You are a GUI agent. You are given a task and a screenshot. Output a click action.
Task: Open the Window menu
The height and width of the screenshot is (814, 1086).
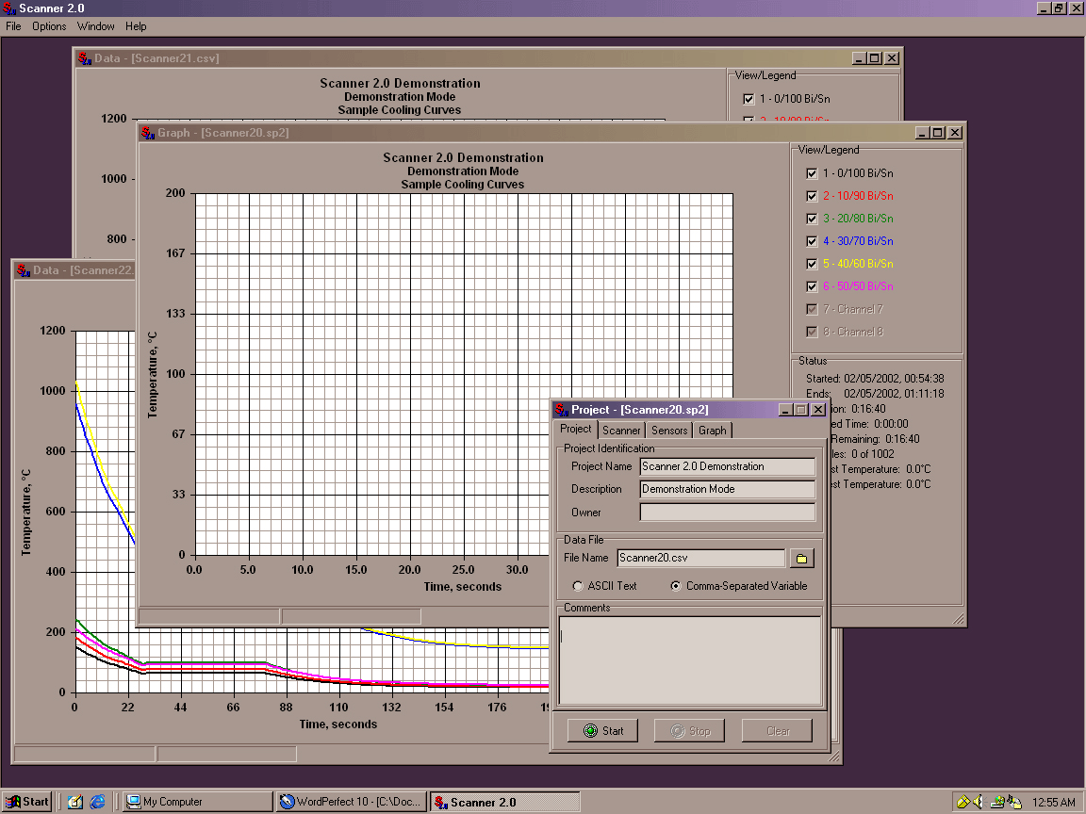coord(95,26)
